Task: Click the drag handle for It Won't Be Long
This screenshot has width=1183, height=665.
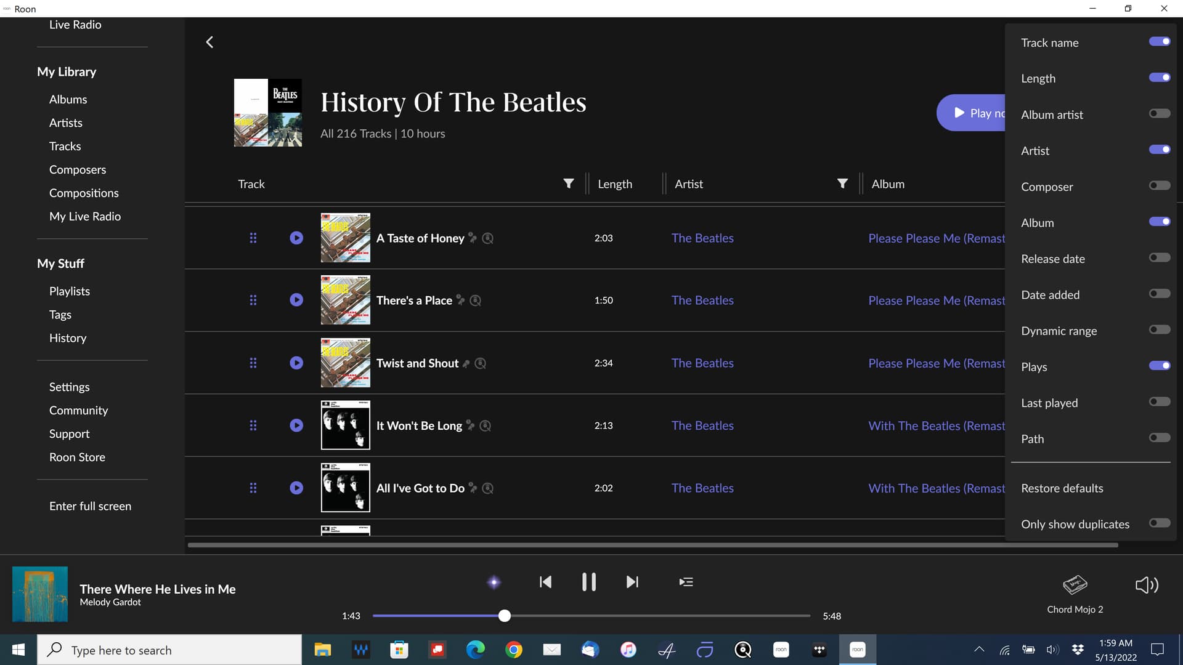Action: pyautogui.click(x=253, y=425)
